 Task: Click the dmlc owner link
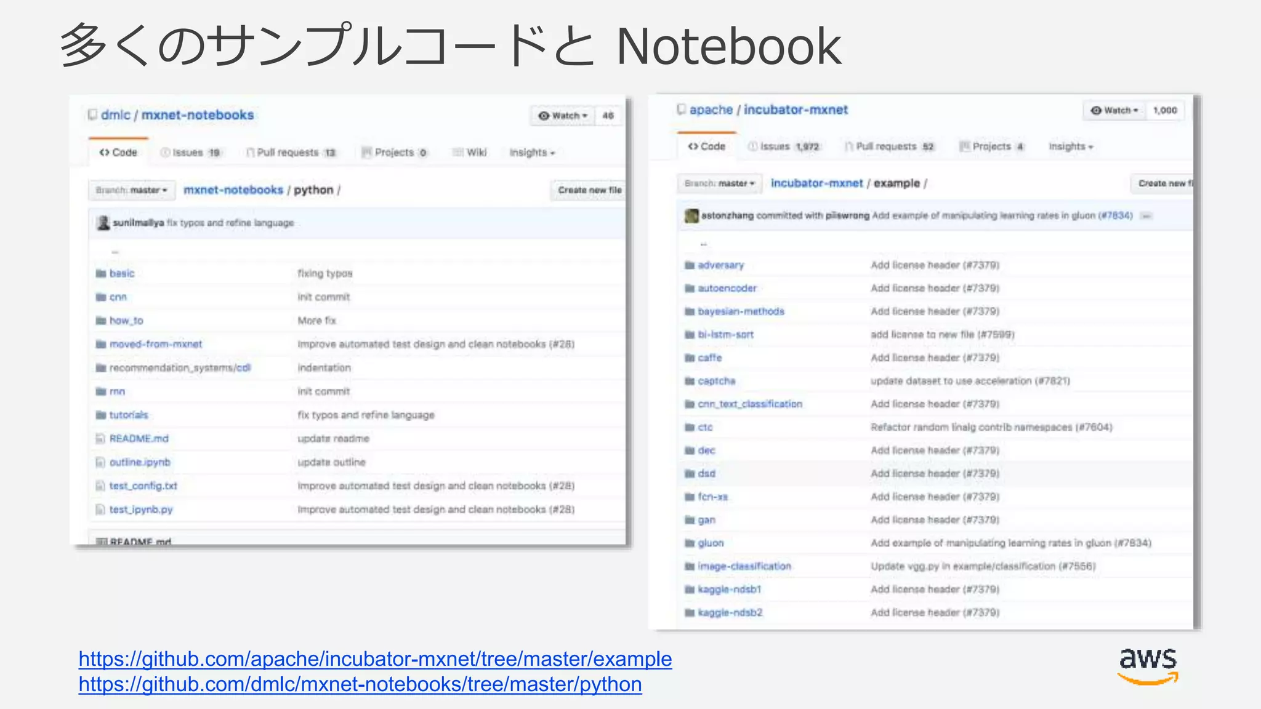click(x=116, y=115)
